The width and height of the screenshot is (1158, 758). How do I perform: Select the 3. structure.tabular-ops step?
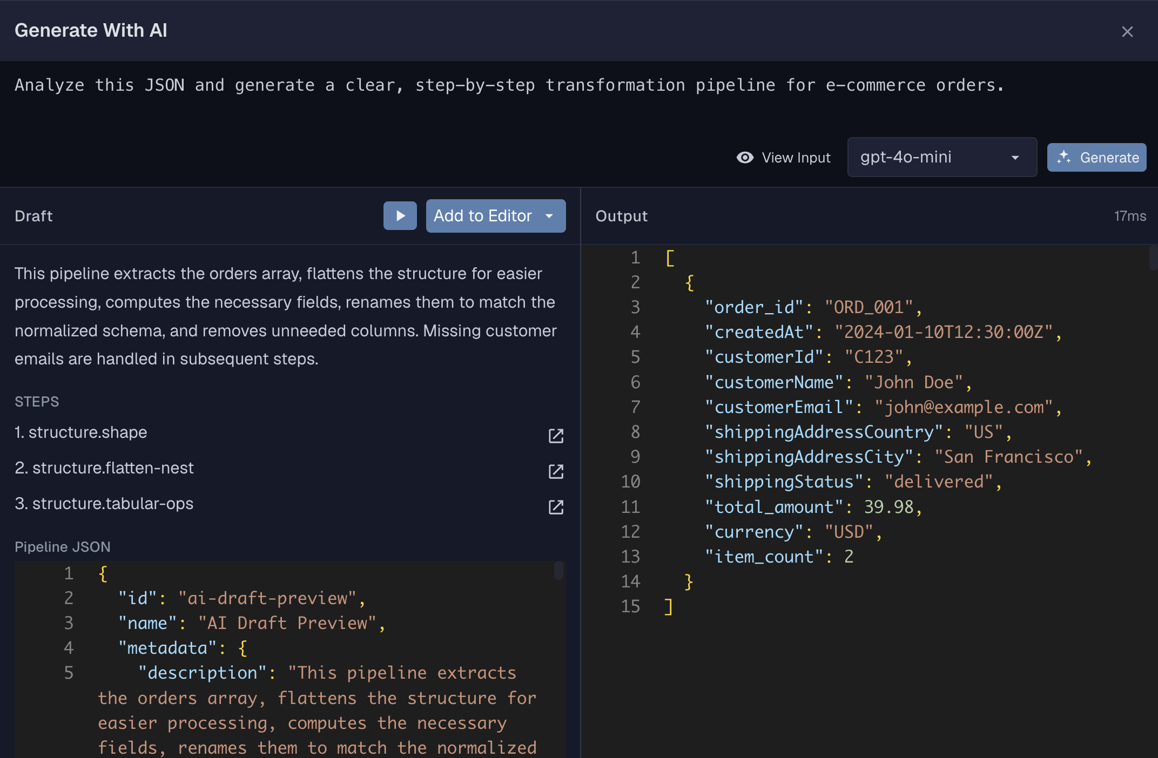tap(104, 504)
